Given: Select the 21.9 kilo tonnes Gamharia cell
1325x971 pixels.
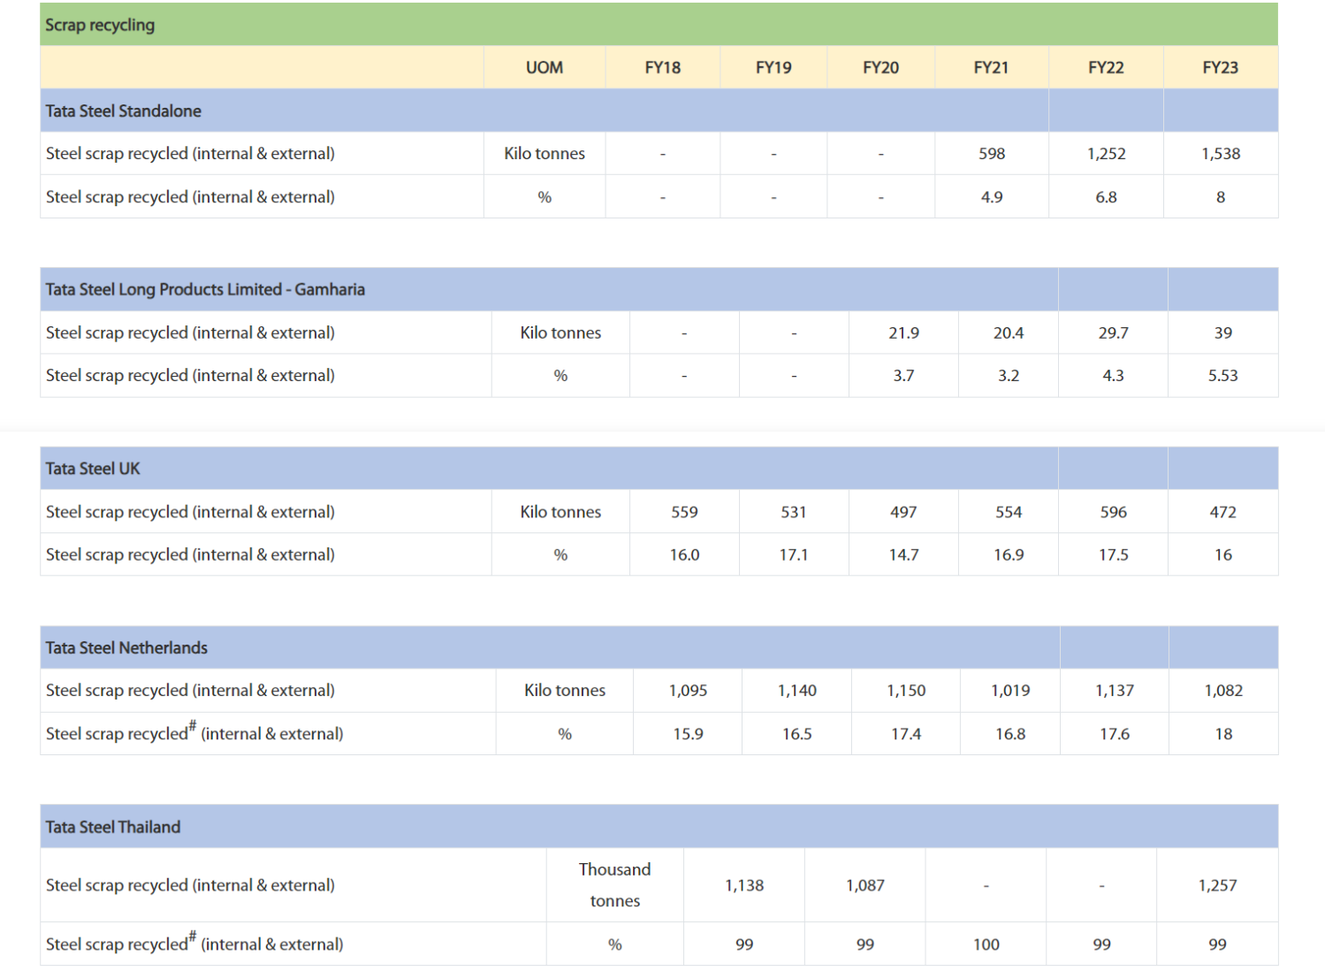Looking at the screenshot, I should [x=903, y=333].
